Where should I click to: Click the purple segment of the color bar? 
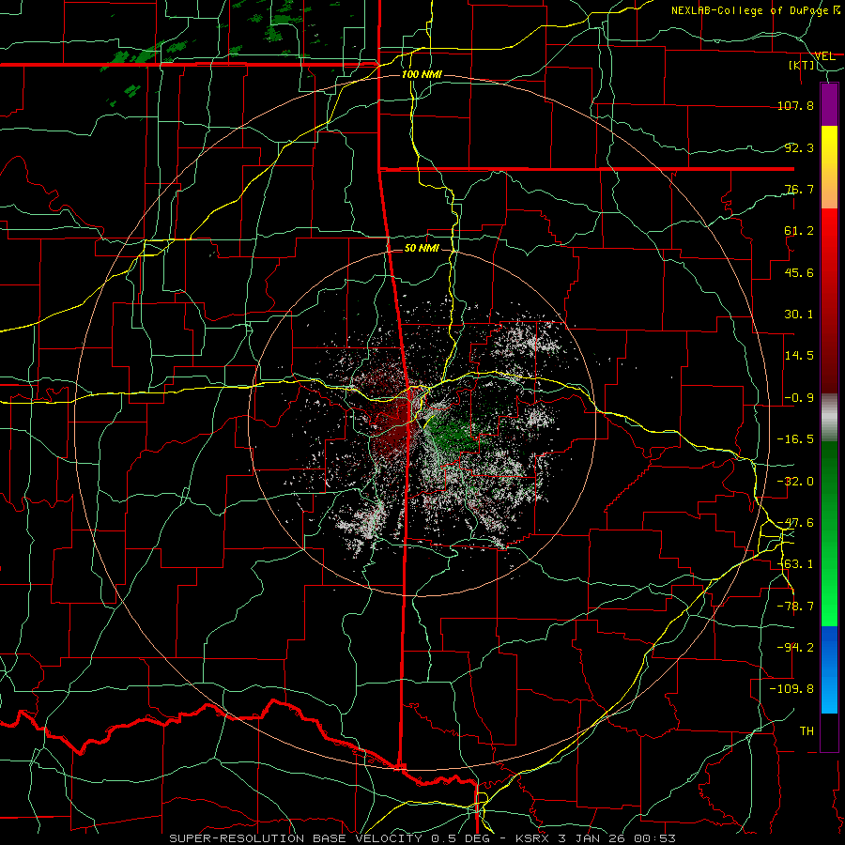pos(829,105)
